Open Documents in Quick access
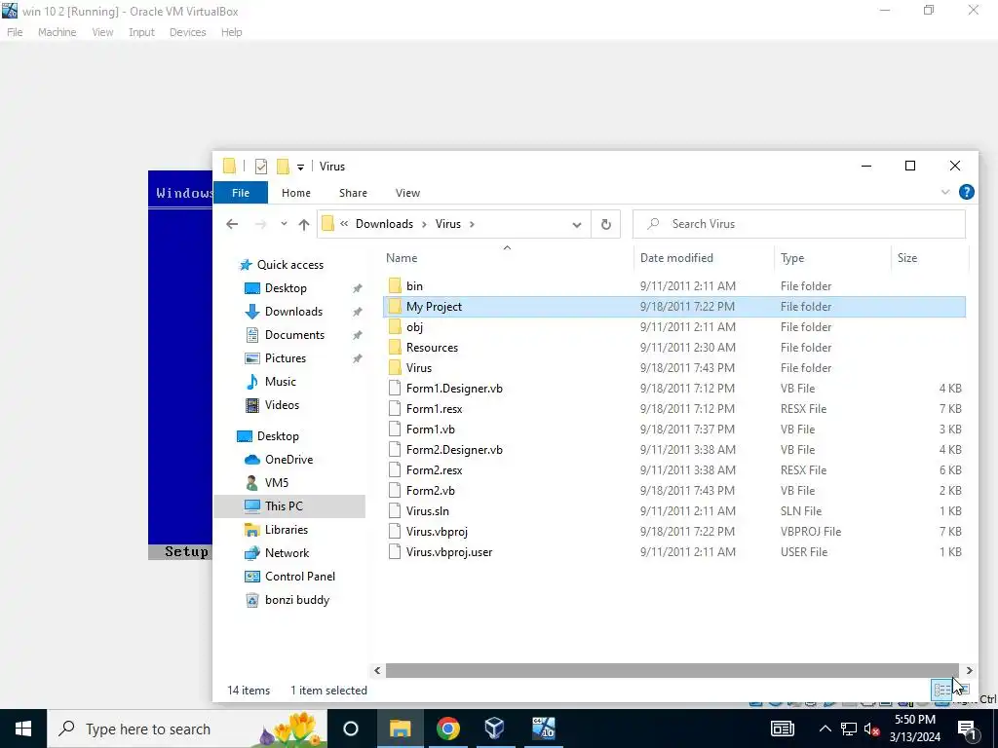 coord(294,335)
